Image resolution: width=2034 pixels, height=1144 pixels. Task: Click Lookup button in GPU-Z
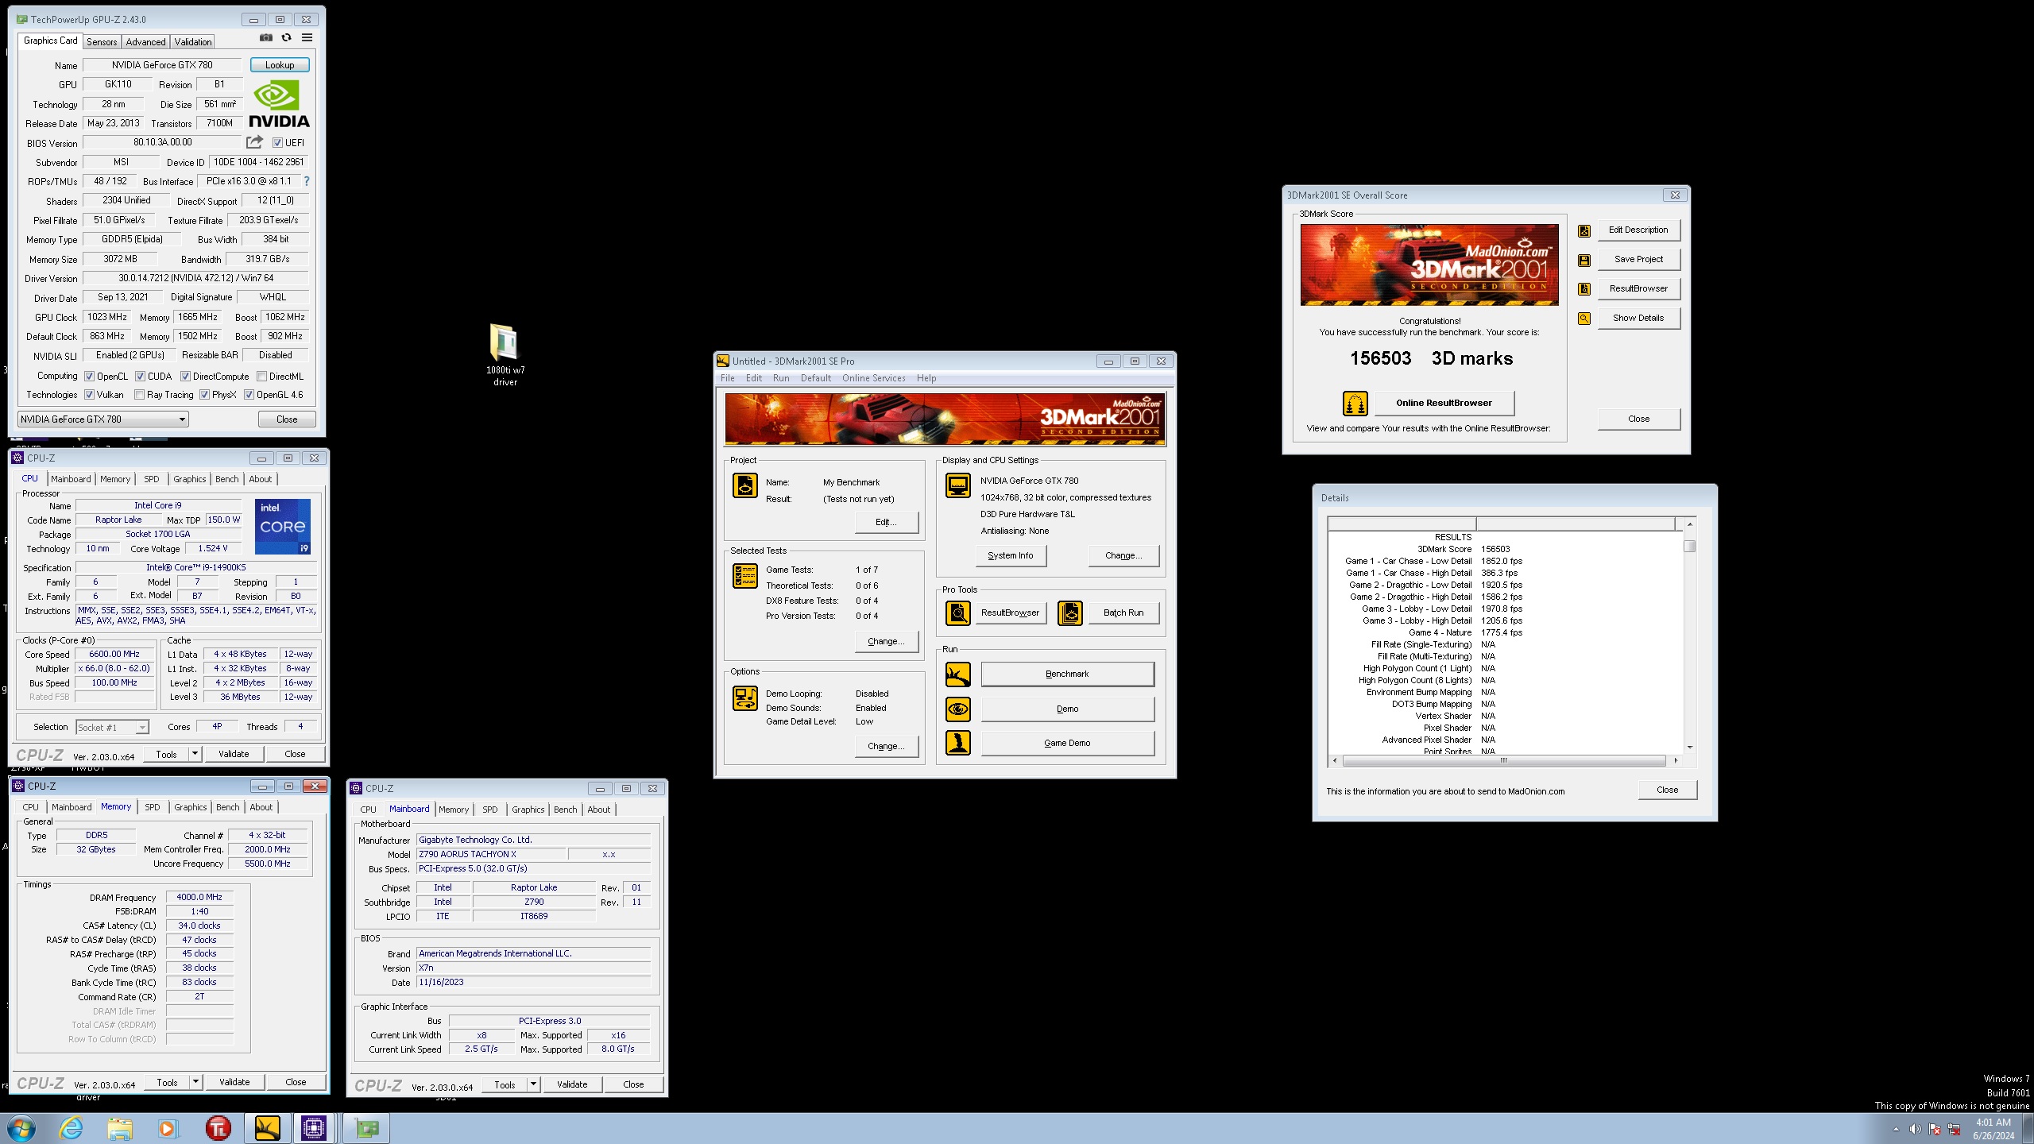coord(280,65)
